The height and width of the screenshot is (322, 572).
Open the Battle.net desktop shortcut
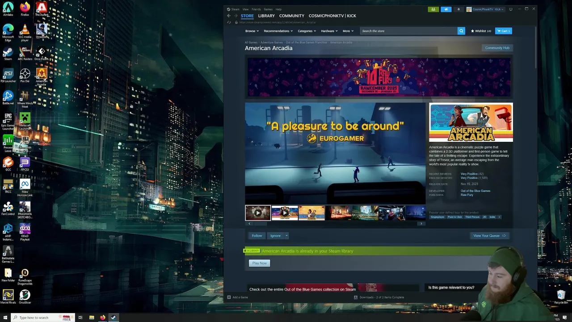pos(8,98)
